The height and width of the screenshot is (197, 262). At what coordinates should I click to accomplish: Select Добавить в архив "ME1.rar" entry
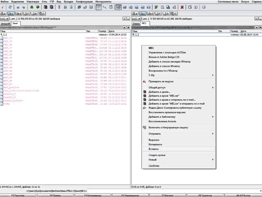click(179, 96)
